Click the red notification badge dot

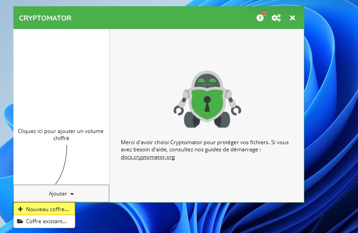[x=264, y=14]
